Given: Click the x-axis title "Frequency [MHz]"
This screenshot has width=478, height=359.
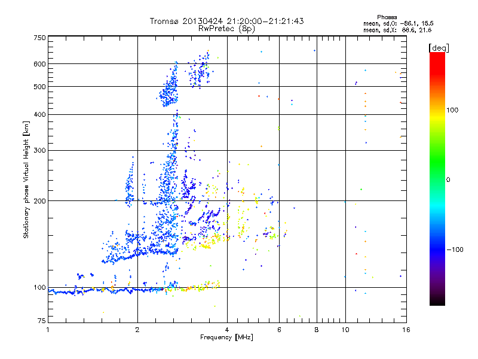Looking at the screenshot, I should [x=226, y=337].
